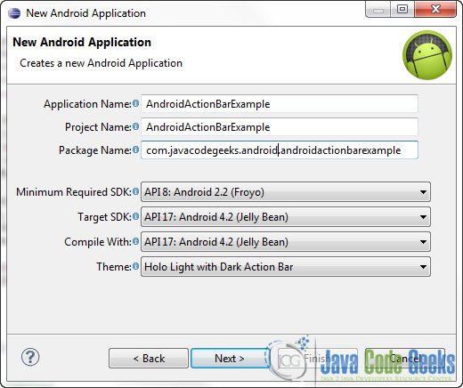Click the info icon beside Target SDK

(x=135, y=216)
